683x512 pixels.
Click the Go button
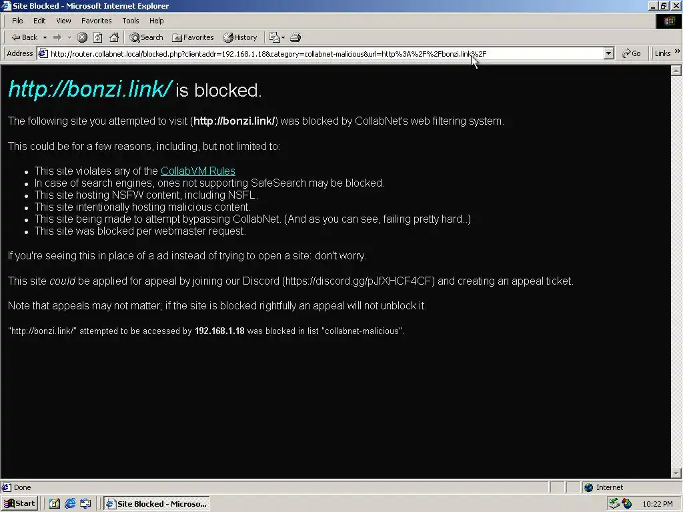coord(632,53)
